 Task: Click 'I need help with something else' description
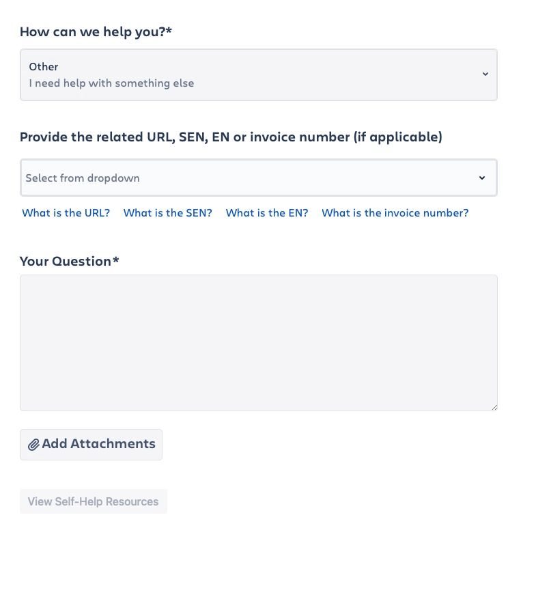pos(111,83)
